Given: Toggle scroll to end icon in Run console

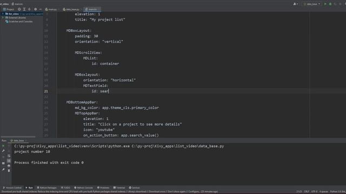Looking at the screenshot, I should pyautogui.click(x=9, y=161).
